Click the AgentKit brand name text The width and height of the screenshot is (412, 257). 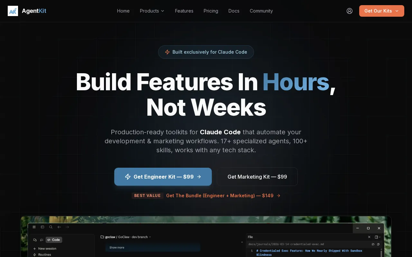pos(34,11)
